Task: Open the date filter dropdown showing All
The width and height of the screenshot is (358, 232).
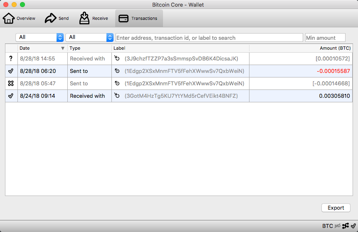Action: 40,37
